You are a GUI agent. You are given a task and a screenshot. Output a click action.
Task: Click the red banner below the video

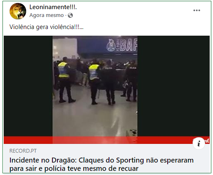(x=106, y=140)
